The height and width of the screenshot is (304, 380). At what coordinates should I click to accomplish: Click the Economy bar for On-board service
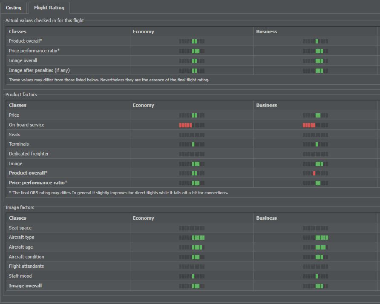[192, 125]
